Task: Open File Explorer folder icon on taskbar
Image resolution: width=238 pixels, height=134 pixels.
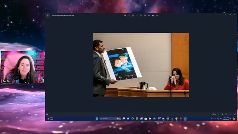Action: pos(150,118)
